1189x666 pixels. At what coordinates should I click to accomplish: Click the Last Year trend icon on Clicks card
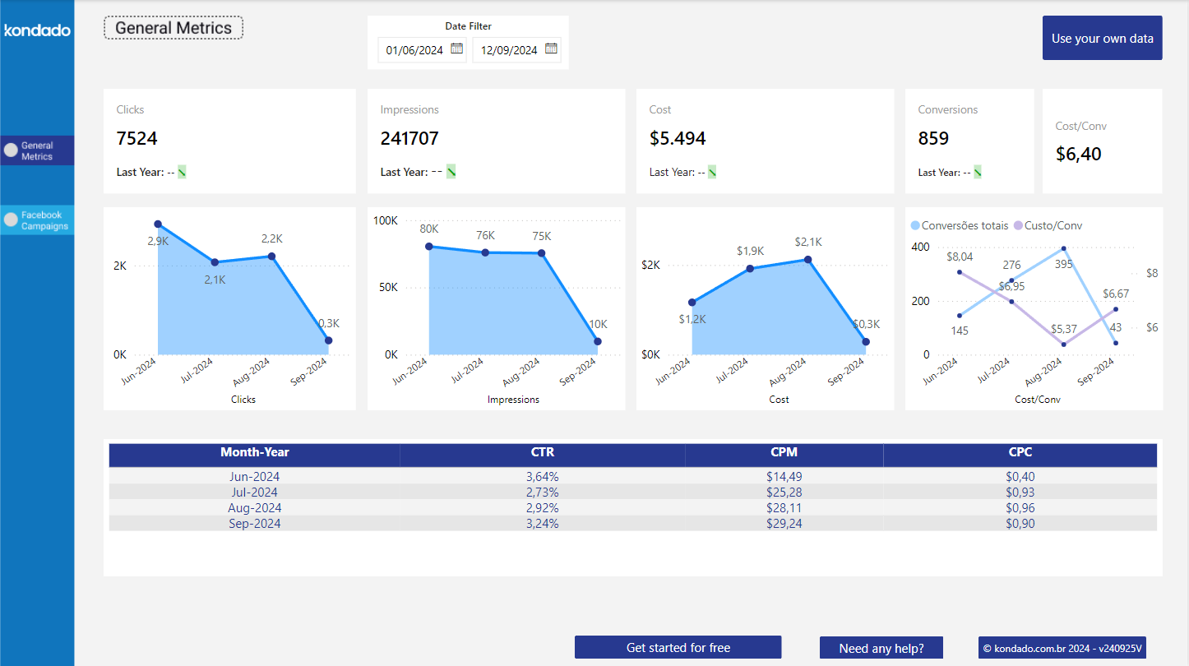(x=181, y=171)
